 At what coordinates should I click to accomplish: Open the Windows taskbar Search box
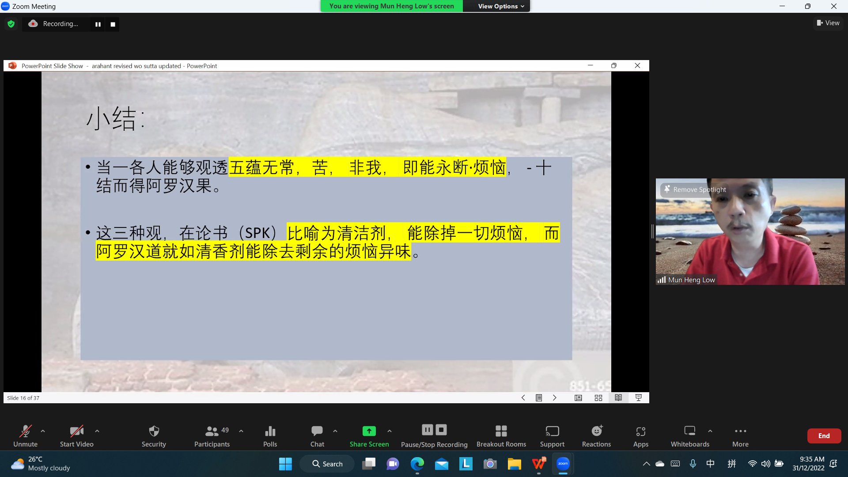(327, 464)
